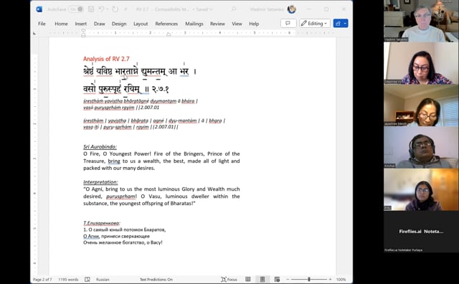Screen dimensions: 459x284
Task: Switch to the Design tab
Action: point(119,24)
